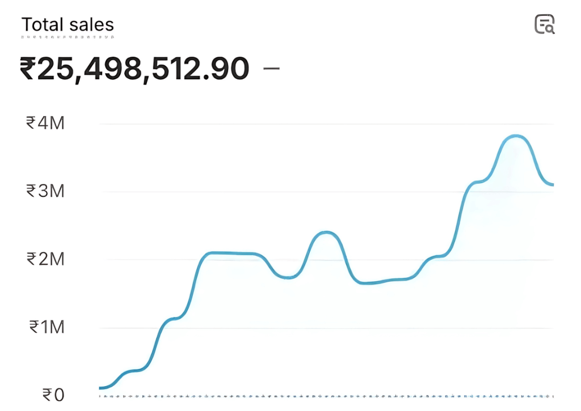The height and width of the screenshot is (411, 581).
Task: Click the ₹4M axis label
Action: pos(45,122)
